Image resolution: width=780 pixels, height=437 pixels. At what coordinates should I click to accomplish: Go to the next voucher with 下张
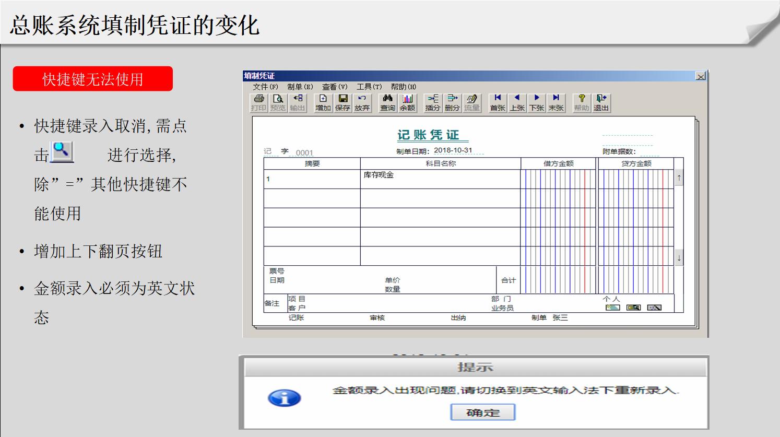(537, 102)
